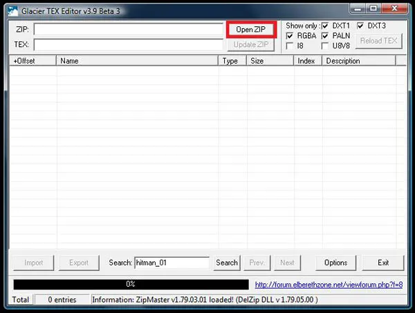Enable the U8V8 filter checkbox
Viewport: 415px width, 313px height.
[325, 46]
